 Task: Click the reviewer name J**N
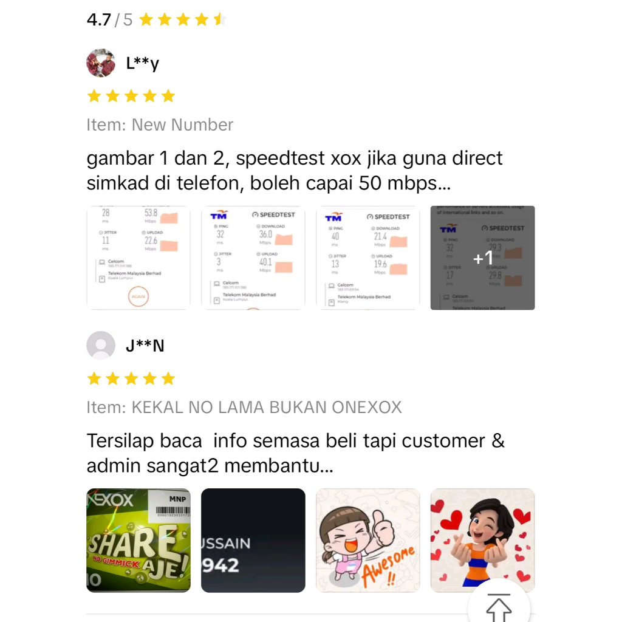coord(145,346)
